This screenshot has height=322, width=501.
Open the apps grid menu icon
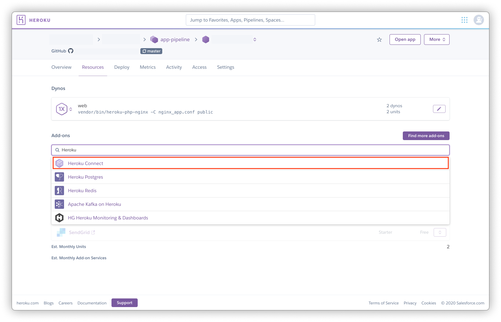(x=465, y=20)
